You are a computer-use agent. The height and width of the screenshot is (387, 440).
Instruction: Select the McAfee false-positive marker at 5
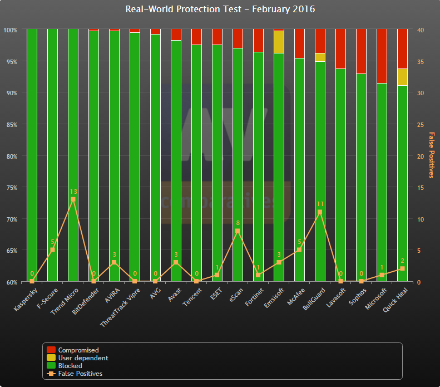pyautogui.click(x=299, y=249)
